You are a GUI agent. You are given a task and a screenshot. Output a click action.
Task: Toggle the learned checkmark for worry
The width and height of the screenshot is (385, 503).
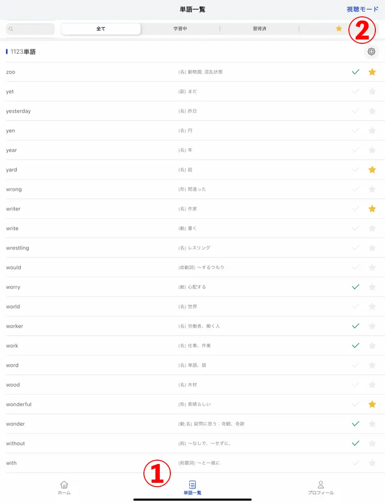point(356,287)
